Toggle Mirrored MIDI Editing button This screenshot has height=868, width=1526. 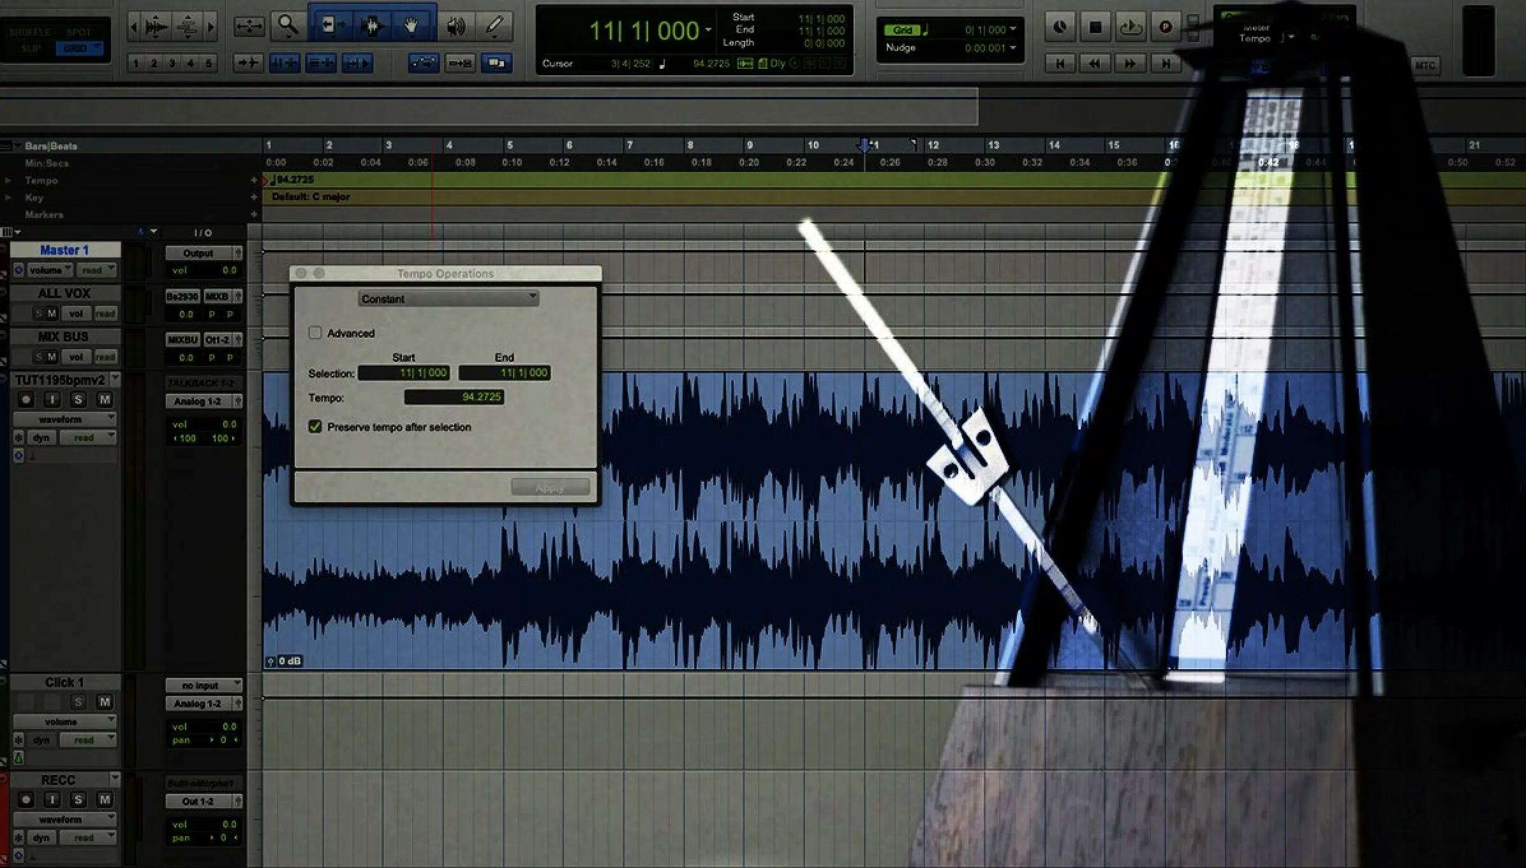tap(460, 63)
